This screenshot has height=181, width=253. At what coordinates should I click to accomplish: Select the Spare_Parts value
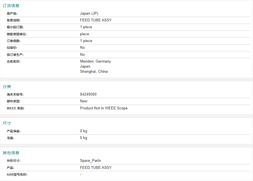[90, 161]
